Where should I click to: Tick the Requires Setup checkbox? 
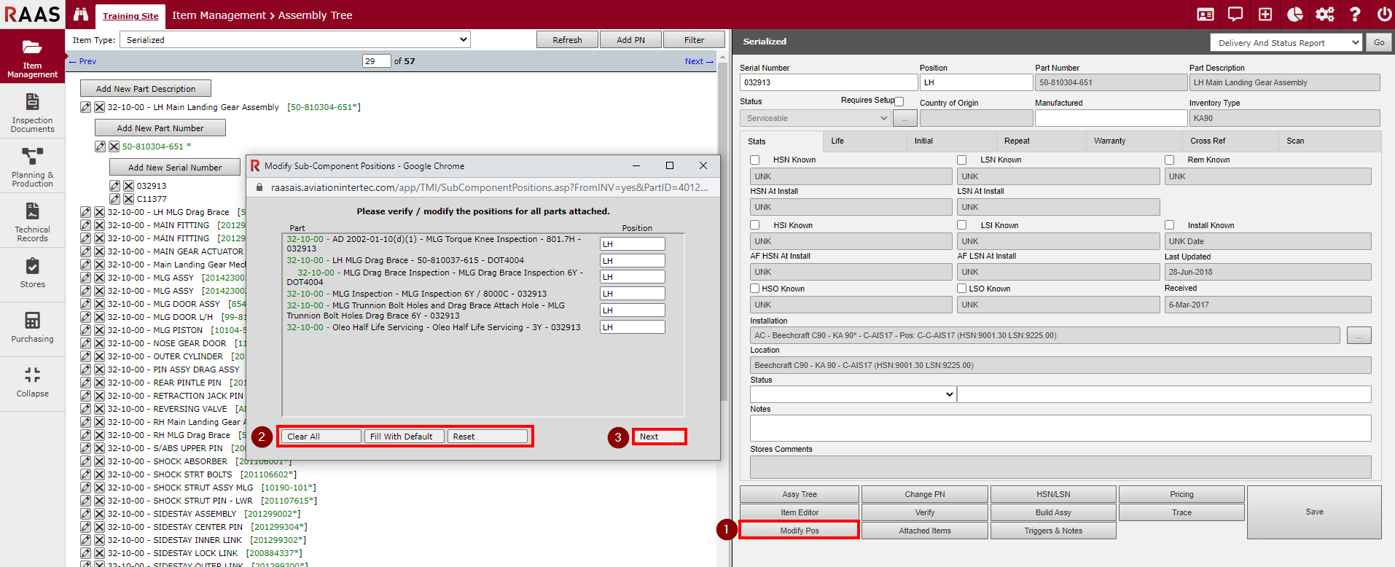(x=899, y=102)
